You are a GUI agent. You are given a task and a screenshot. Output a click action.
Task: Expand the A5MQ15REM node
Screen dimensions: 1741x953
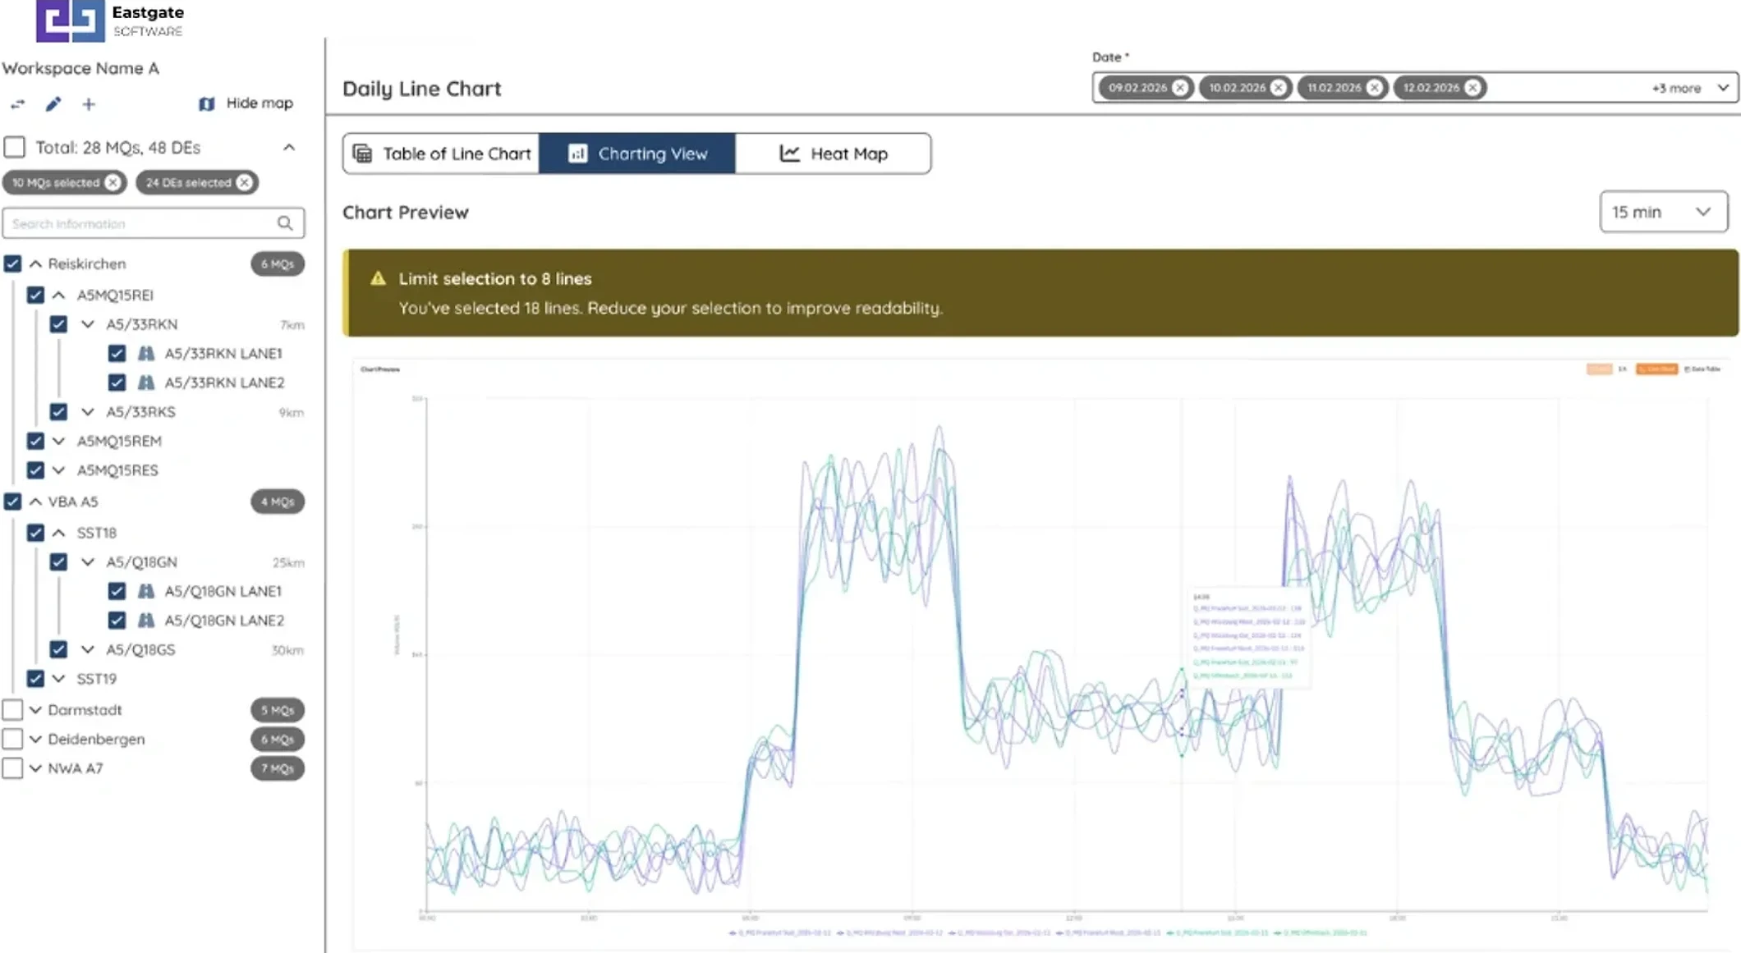58,441
